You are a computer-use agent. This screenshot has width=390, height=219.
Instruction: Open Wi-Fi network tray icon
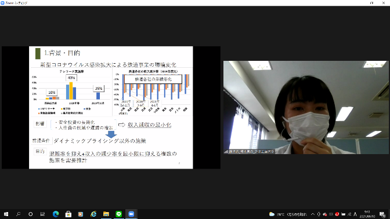(349, 214)
